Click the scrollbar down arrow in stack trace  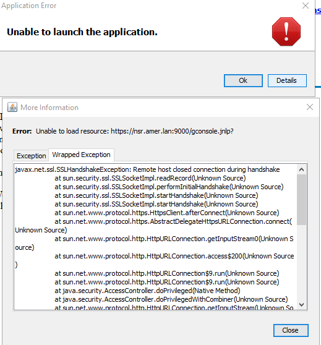(301, 305)
